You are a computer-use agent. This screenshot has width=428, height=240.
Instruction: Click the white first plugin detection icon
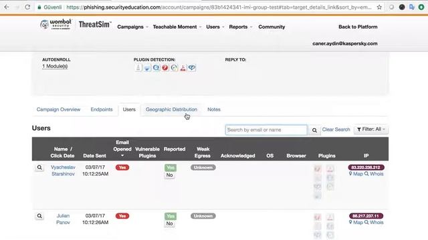click(138, 67)
